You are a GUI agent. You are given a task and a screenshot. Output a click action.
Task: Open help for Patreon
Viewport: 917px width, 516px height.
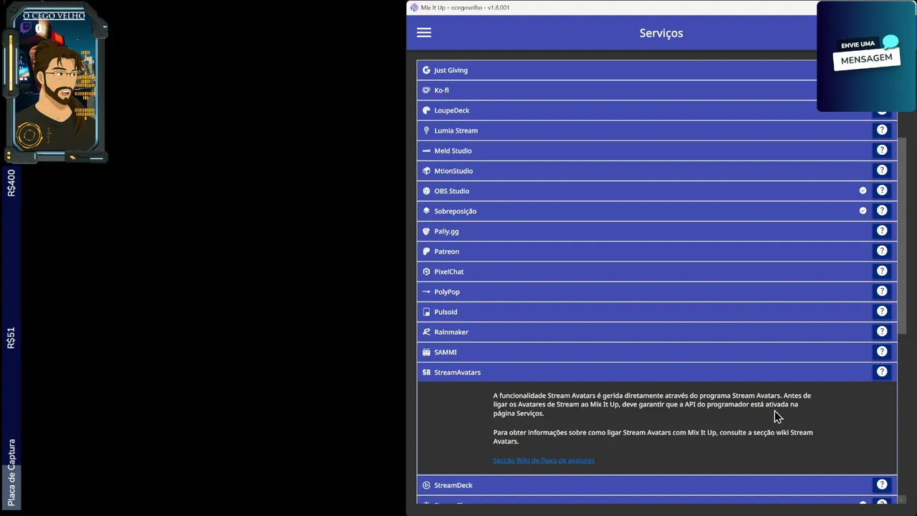pyautogui.click(x=882, y=251)
